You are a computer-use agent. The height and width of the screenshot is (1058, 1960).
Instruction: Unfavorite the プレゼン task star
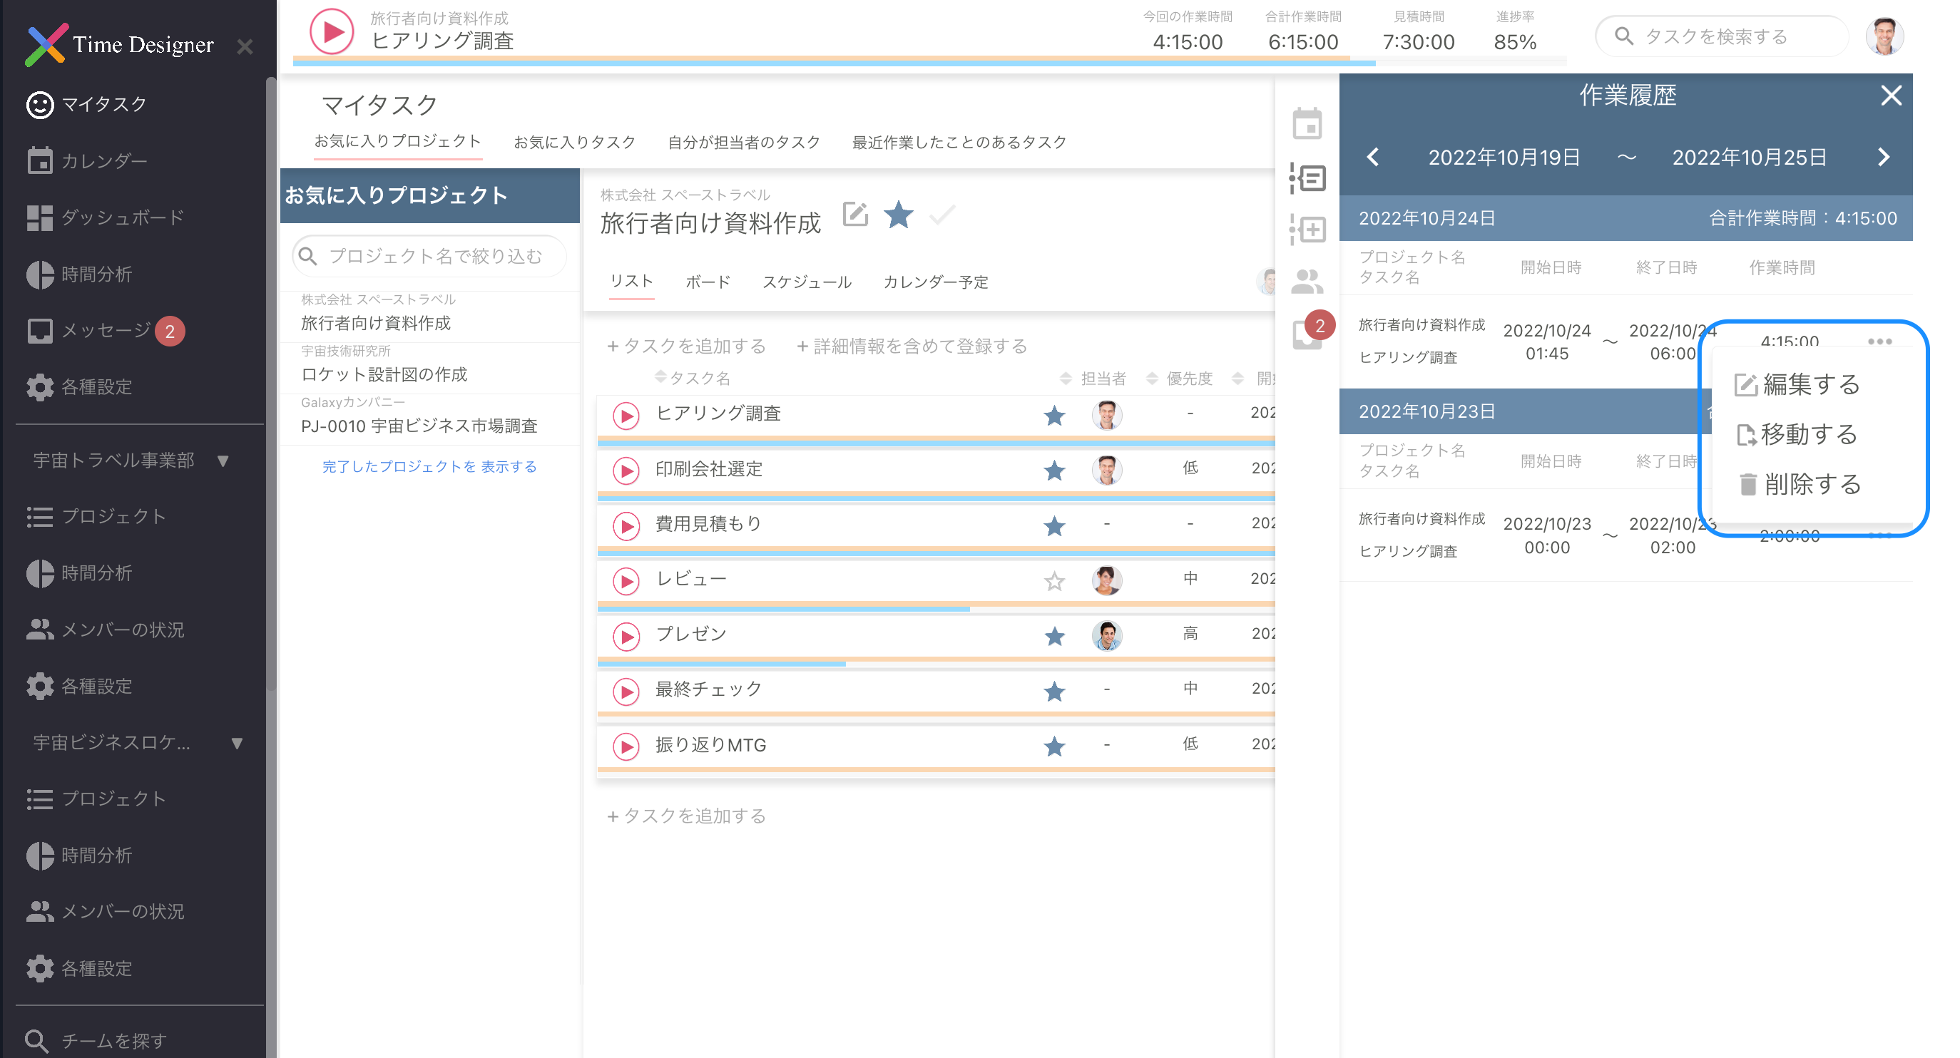tap(1053, 637)
